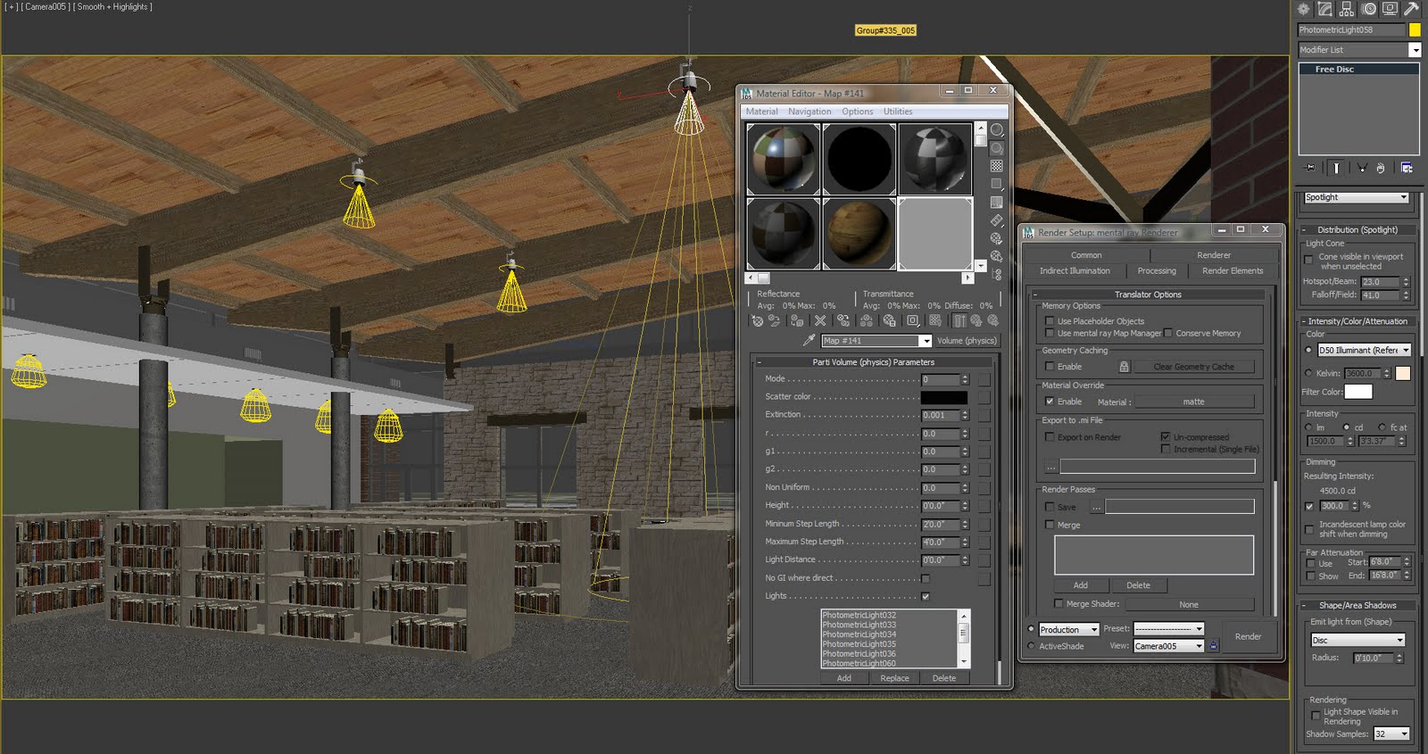Open the Create command panel tab

(x=1304, y=9)
